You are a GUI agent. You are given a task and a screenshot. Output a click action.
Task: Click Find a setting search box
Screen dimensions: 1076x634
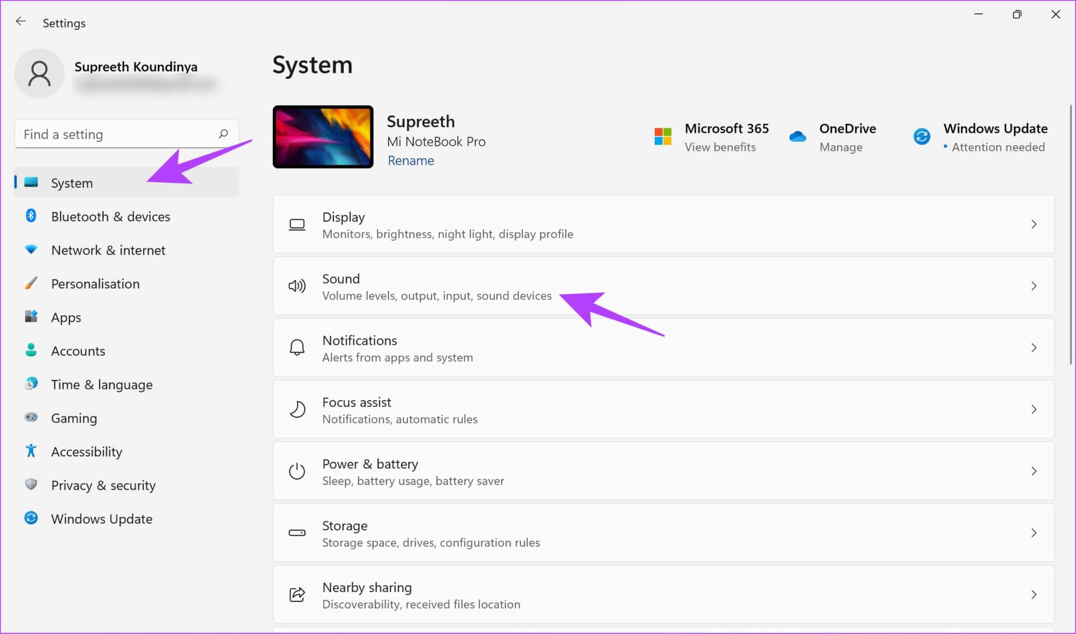click(x=118, y=135)
